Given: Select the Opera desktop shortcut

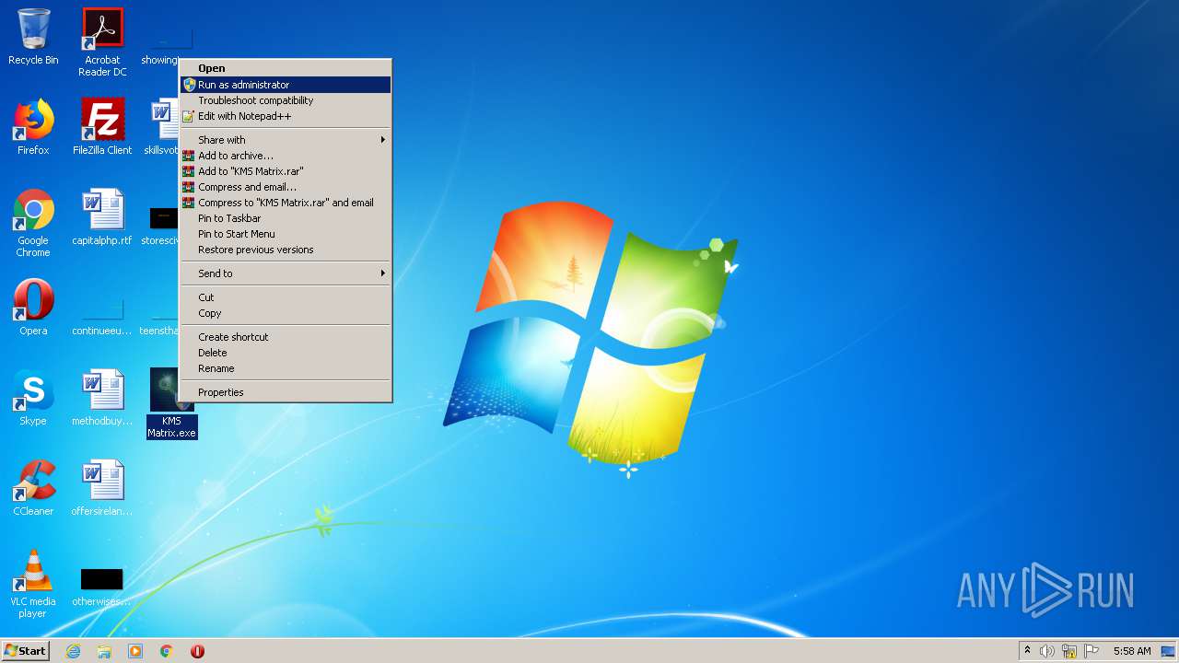Looking at the screenshot, I should [x=33, y=308].
